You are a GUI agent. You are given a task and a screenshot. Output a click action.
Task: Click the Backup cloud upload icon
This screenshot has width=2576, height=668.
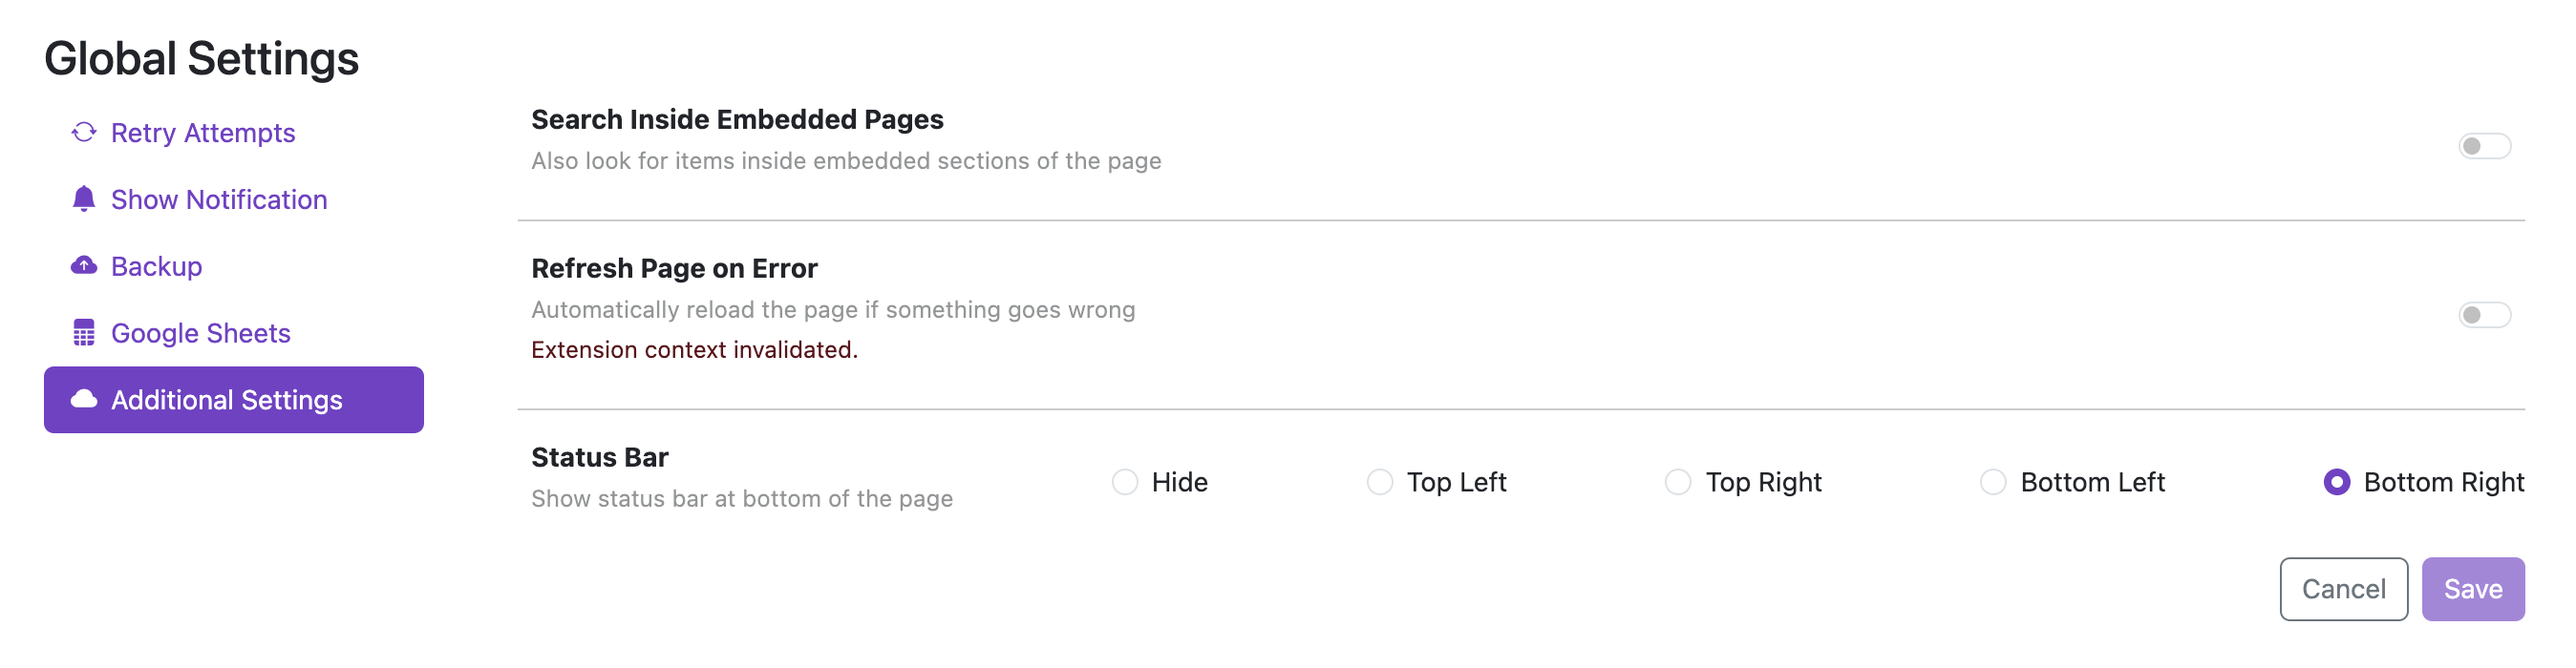coord(84,265)
